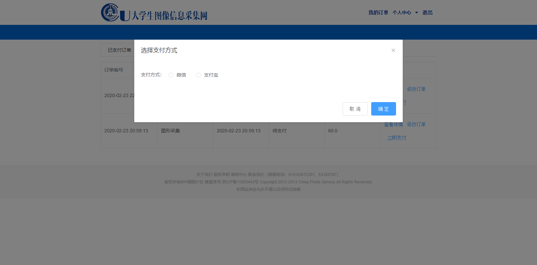View details via 查看详情 for 20:59:13 order
The image size is (537, 265).
click(x=393, y=125)
